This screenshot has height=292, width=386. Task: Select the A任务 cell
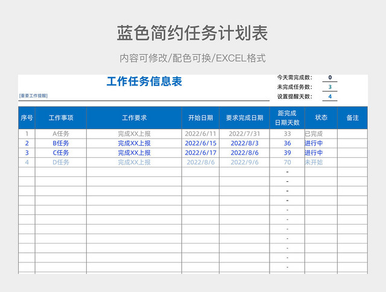pos(61,134)
